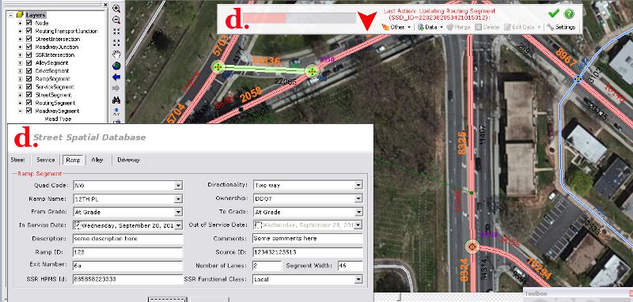The width and height of the screenshot is (633, 302).
Task: Open the Find binoculars tool
Action: coord(116,100)
